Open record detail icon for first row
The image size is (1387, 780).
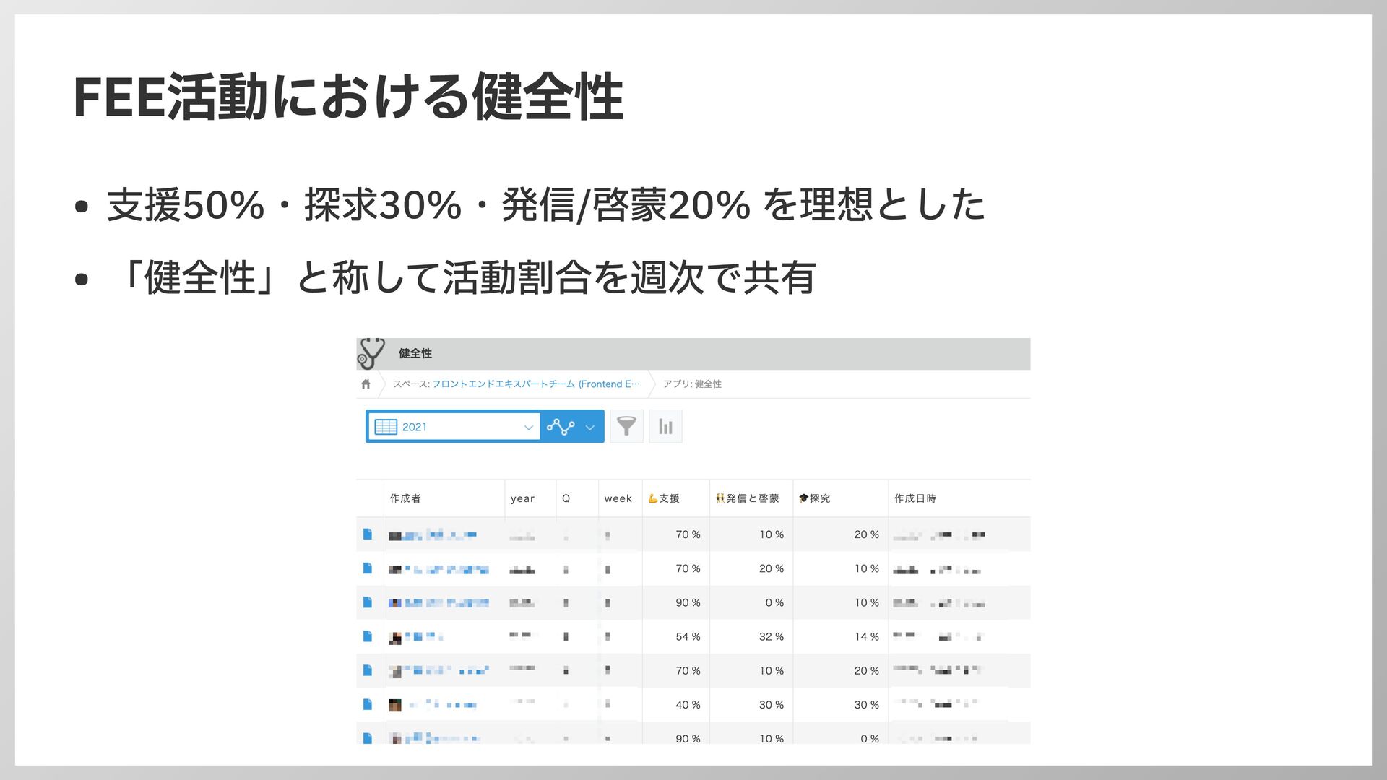368,534
